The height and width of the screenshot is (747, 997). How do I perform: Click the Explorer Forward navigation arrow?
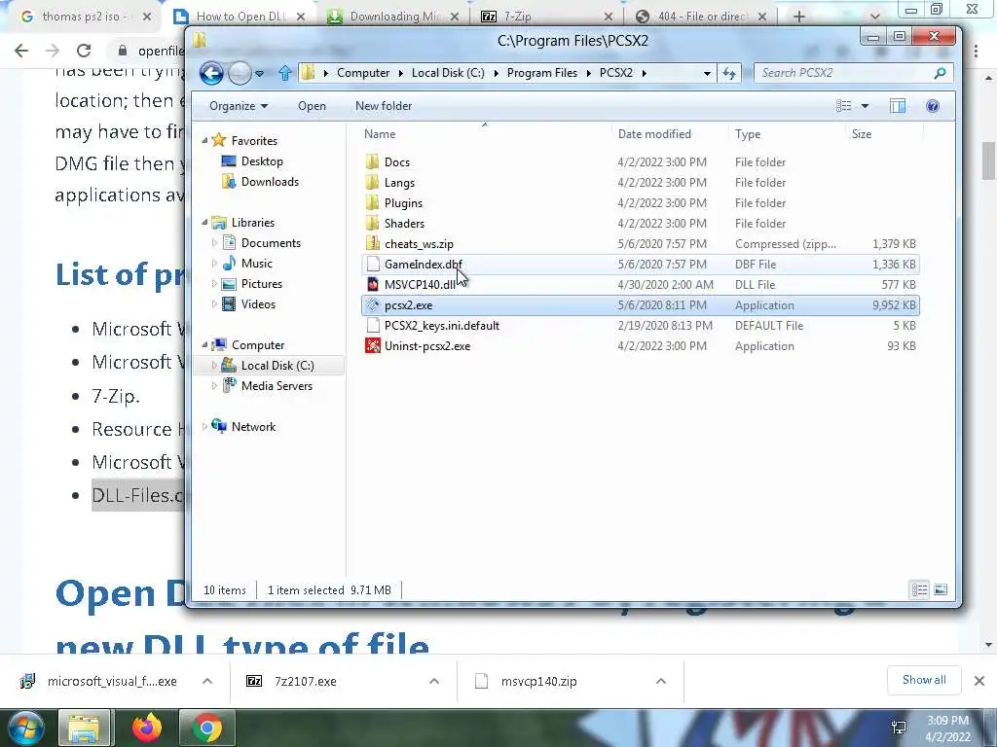[240, 74]
